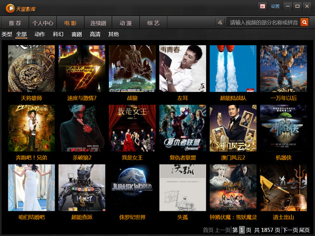Jump to 尾页 last page
The image size is (315, 236).
(x=304, y=230)
